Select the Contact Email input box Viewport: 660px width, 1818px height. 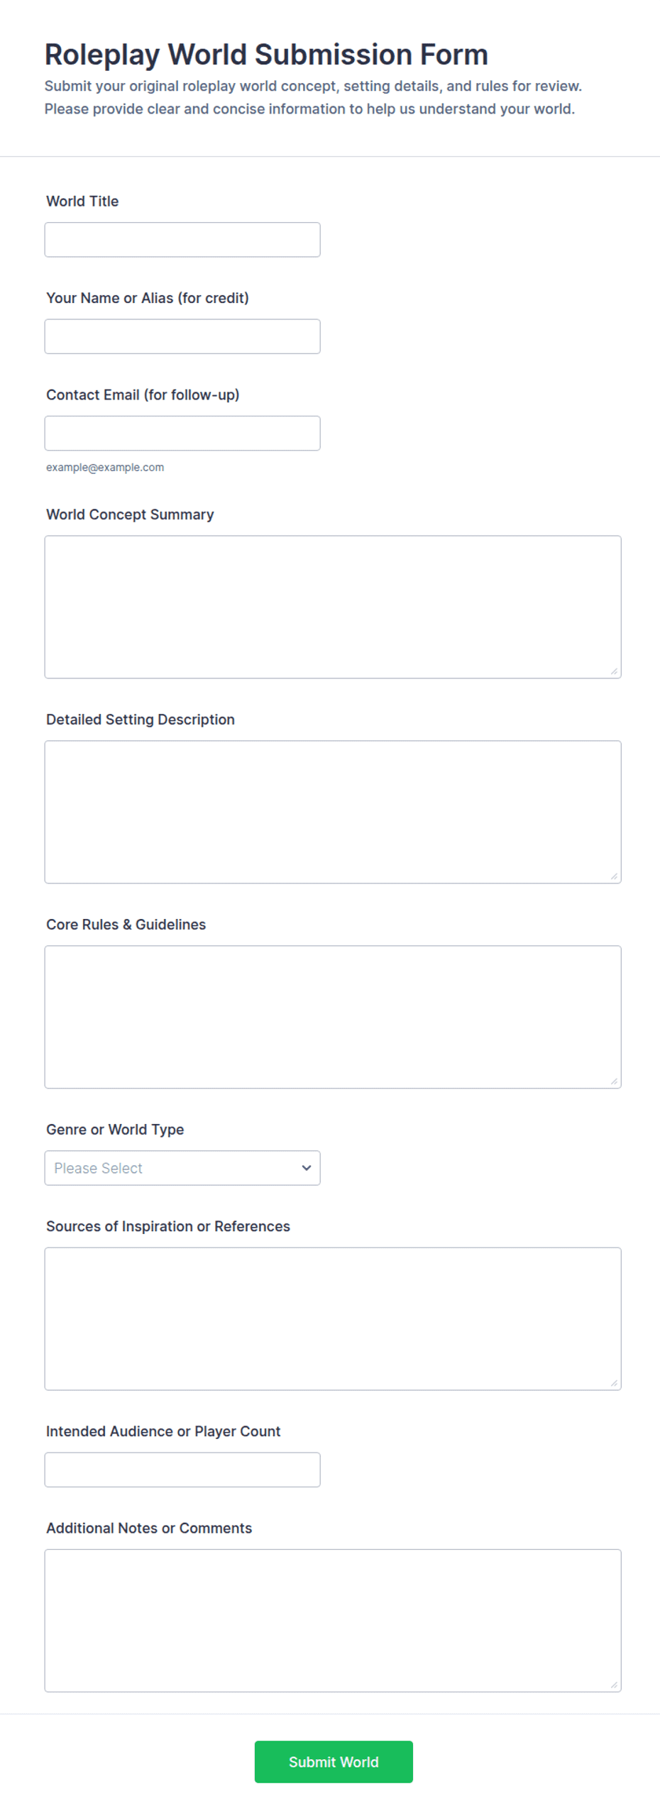(182, 433)
